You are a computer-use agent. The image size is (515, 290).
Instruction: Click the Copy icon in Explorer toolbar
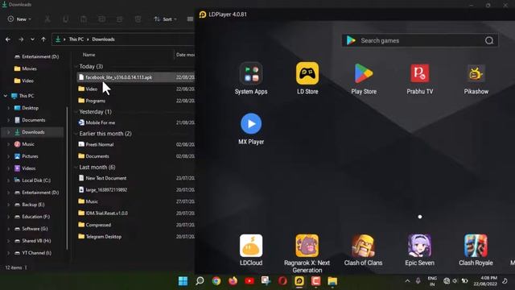[66, 19]
